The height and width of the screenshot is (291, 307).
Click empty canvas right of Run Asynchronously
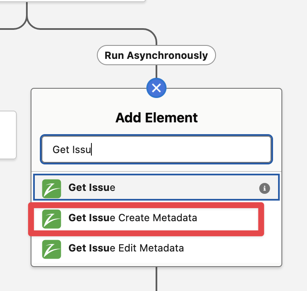260,56
